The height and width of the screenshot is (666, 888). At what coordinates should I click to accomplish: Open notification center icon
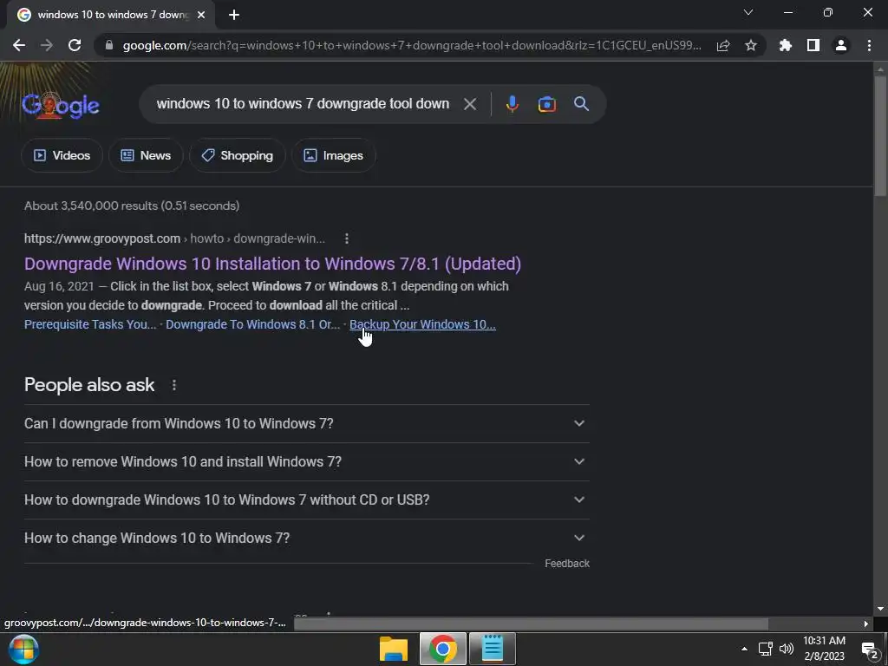pos(869,650)
